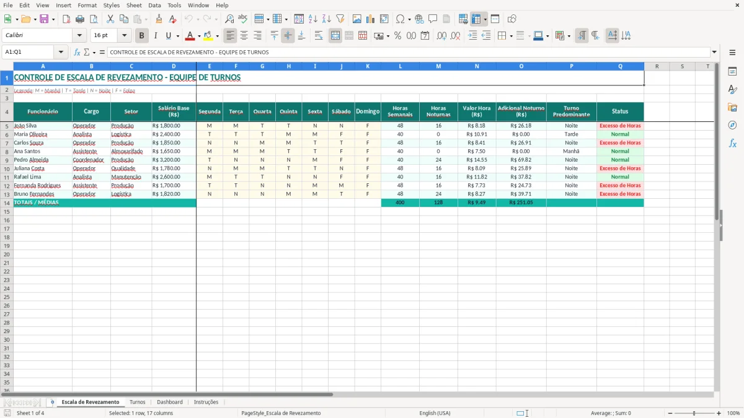Open the Font Name dropdown
The height and width of the screenshot is (418, 744).
[x=79, y=36]
